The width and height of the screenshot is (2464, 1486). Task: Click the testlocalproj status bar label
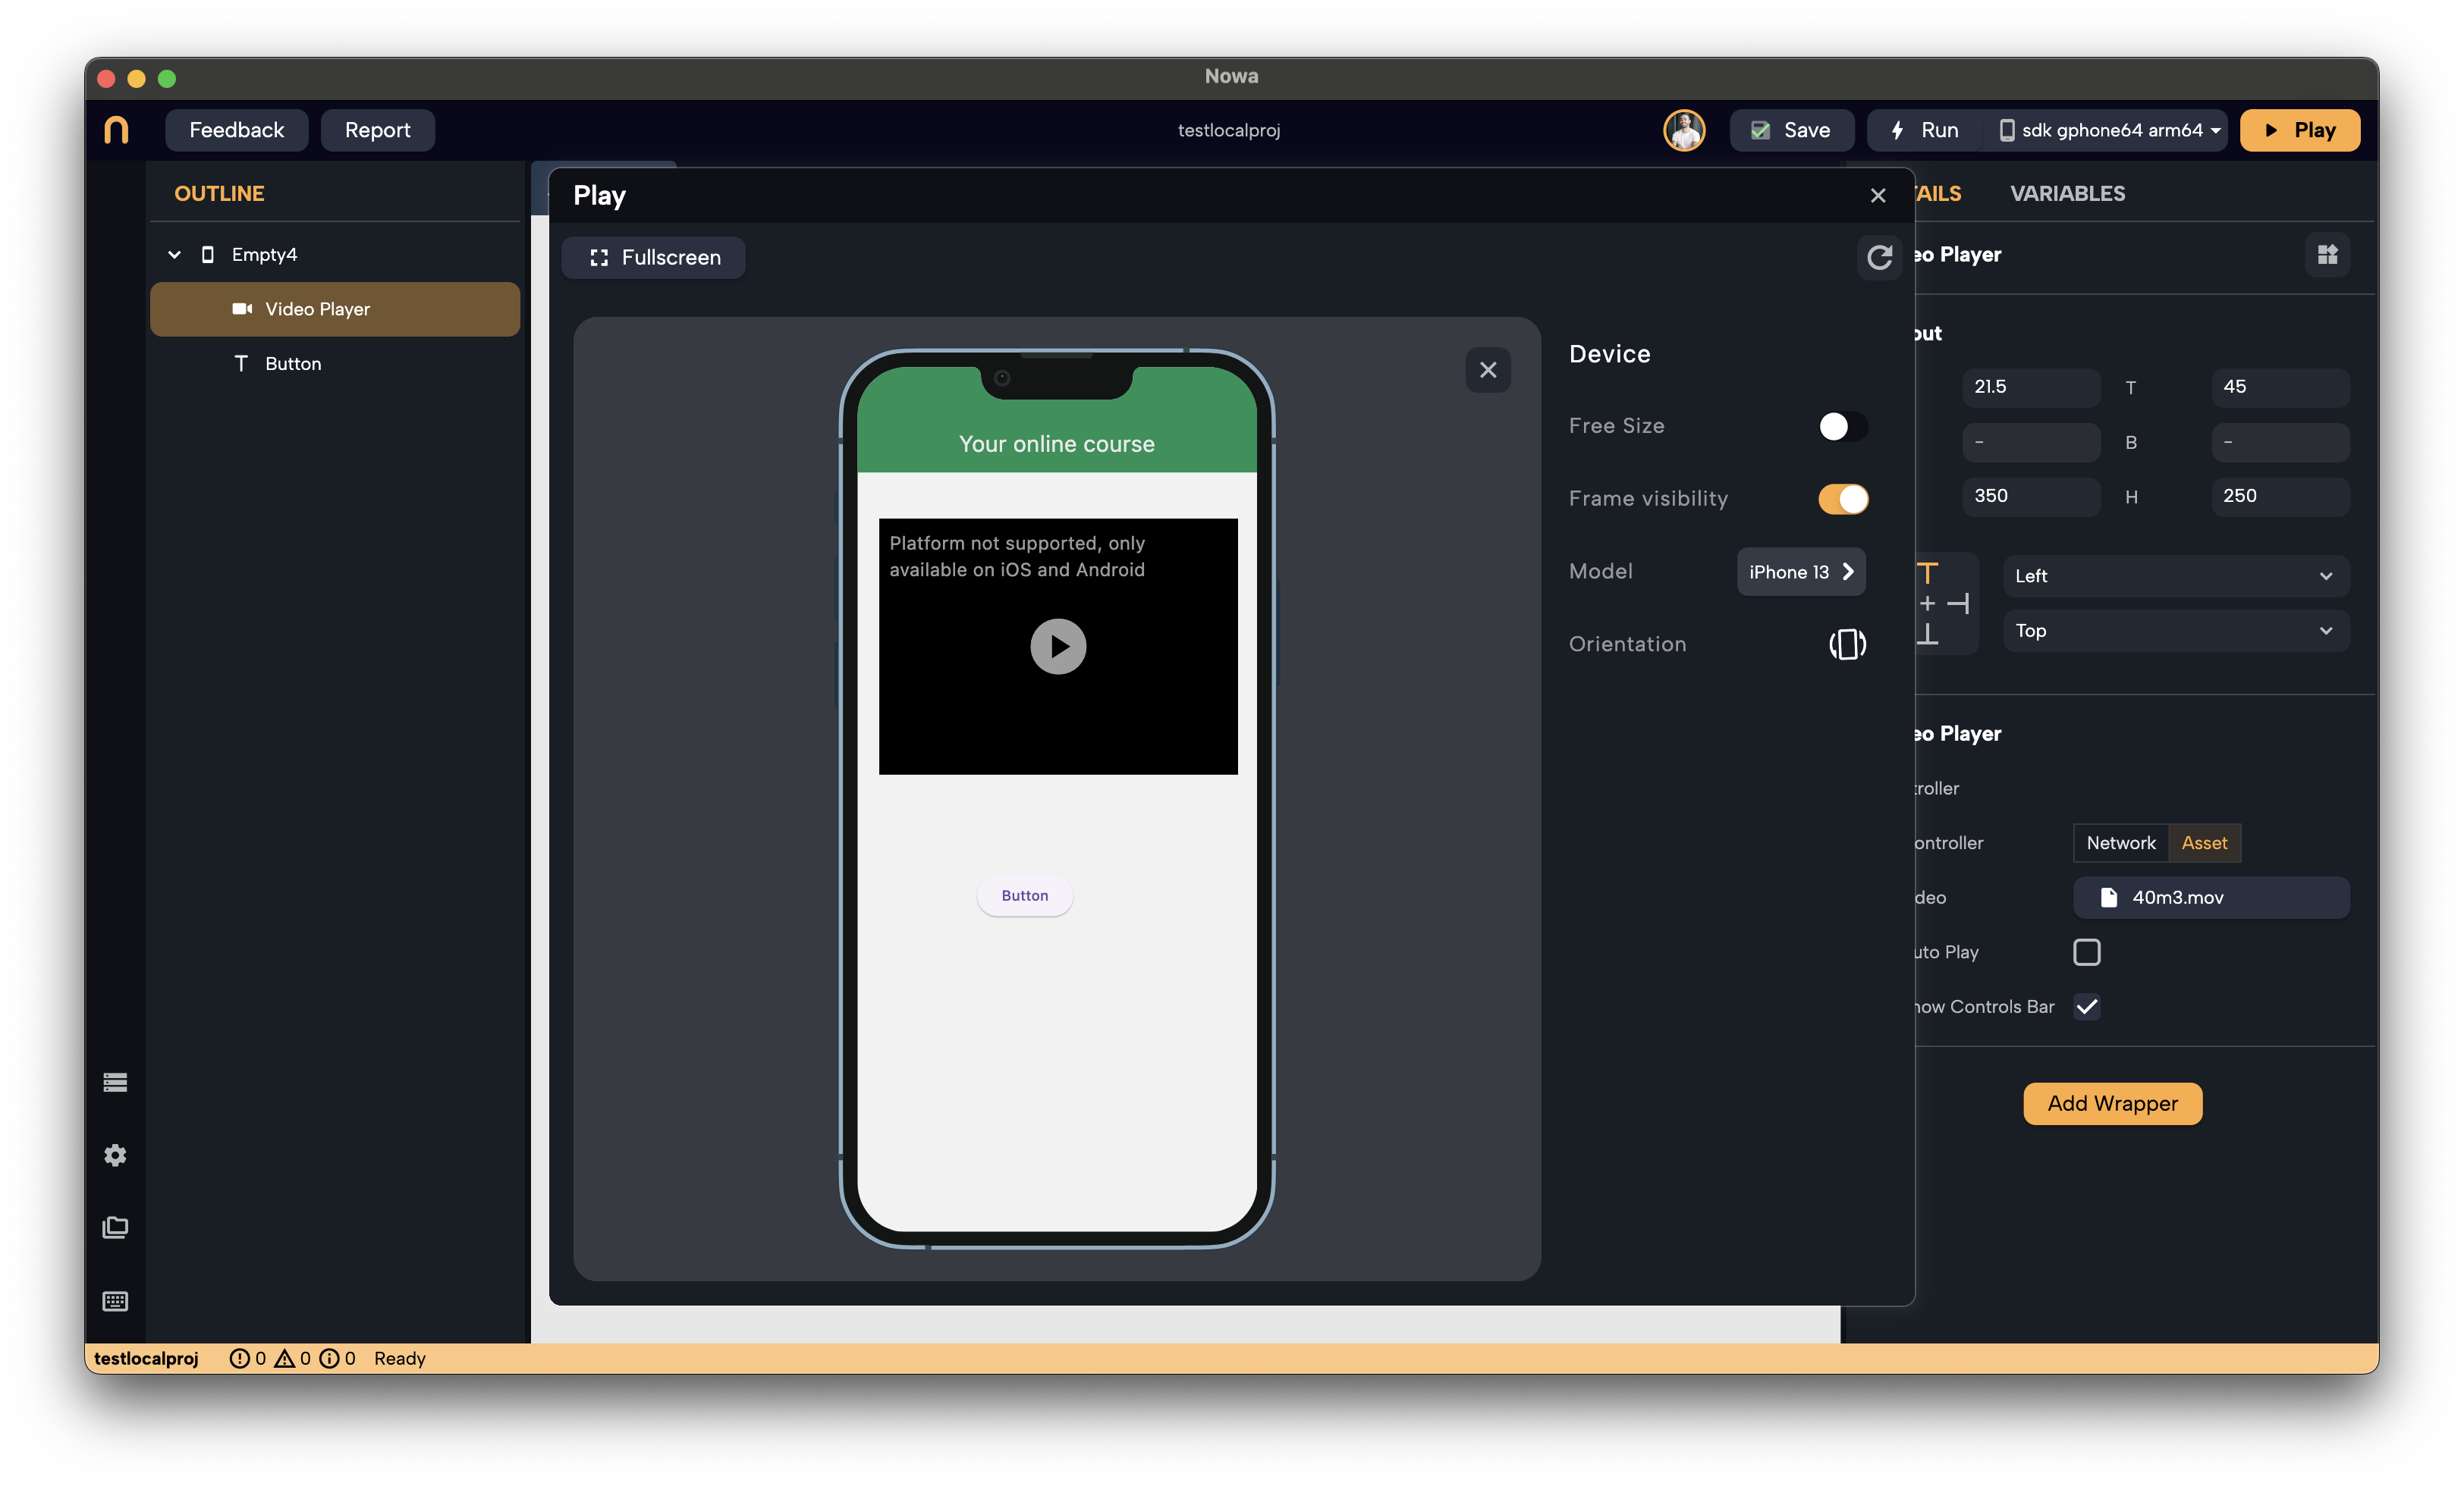click(x=146, y=1358)
